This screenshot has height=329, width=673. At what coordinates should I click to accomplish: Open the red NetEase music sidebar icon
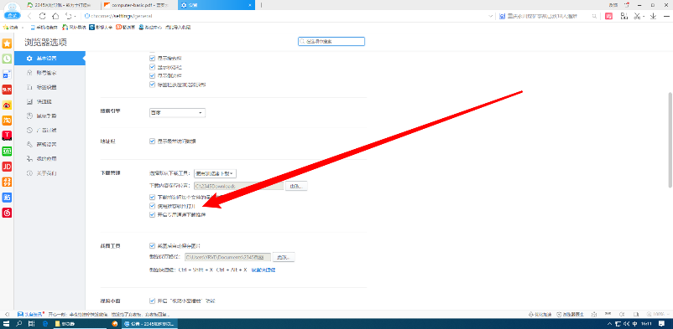pyautogui.click(x=7, y=213)
